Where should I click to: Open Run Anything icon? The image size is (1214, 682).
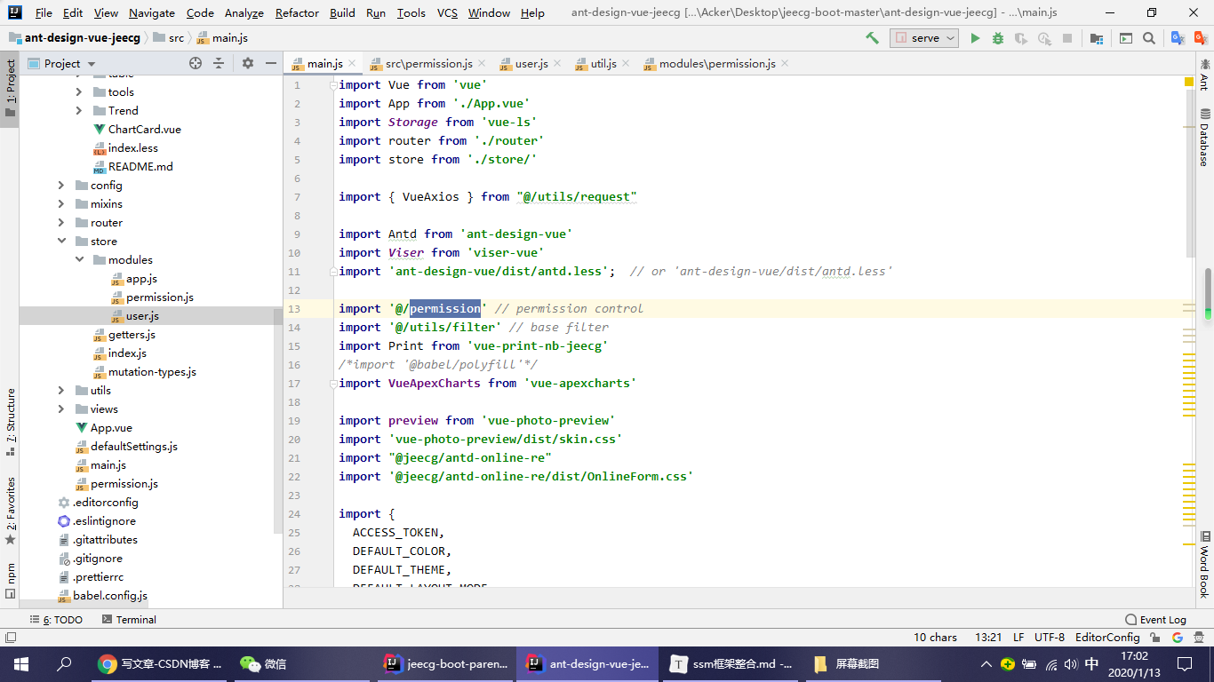[1126, 38]
